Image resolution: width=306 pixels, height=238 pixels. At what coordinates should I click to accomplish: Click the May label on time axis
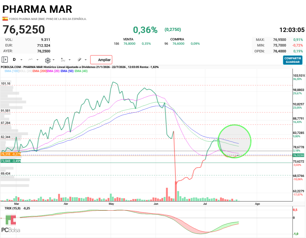[111, 204]
